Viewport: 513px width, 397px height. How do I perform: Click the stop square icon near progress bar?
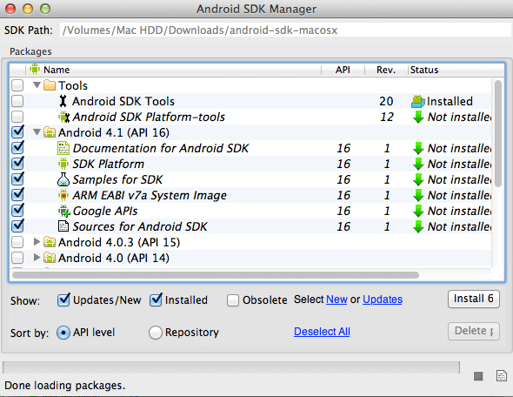pos(478,376)
